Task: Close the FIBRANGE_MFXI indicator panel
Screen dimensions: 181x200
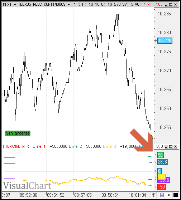Action: (175, 147)
